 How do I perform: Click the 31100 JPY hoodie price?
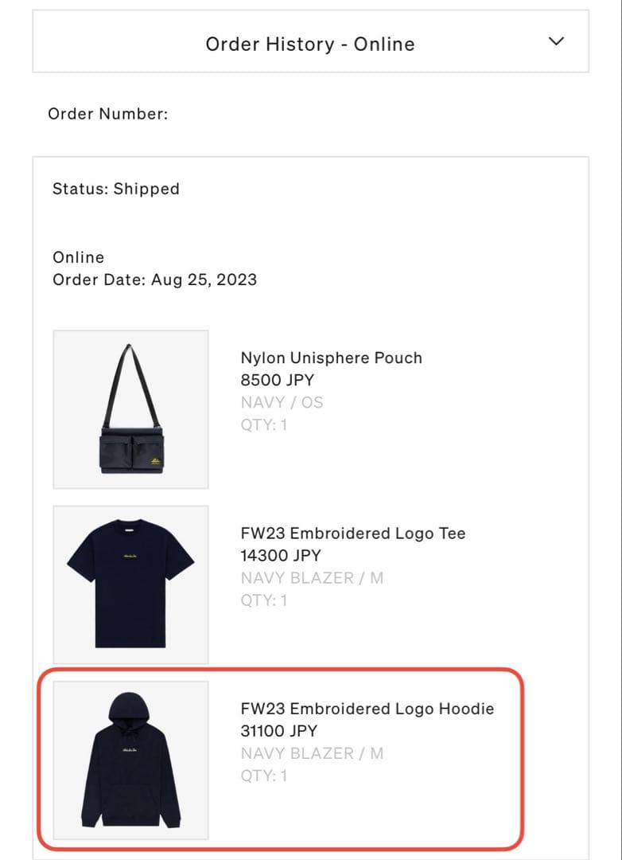279,730
